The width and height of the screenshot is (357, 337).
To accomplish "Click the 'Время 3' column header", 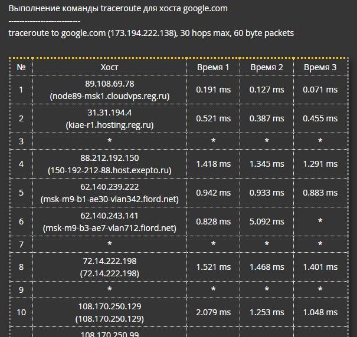I will tap(320, 67).
